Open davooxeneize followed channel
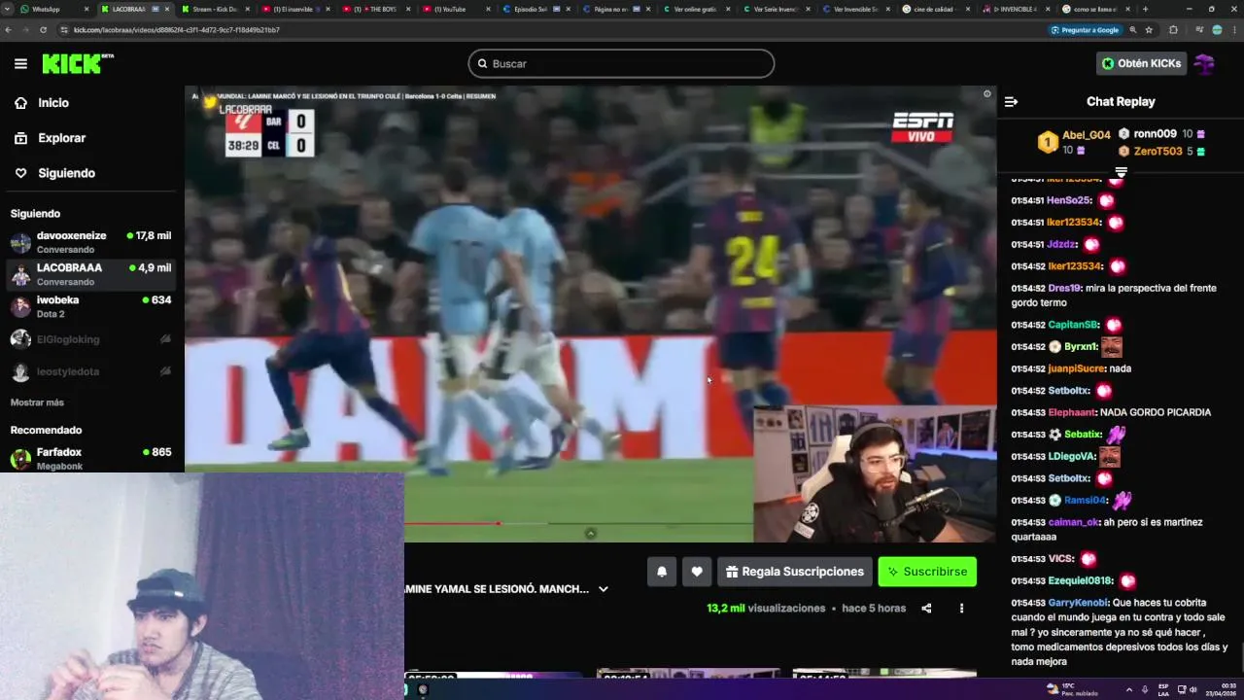This screenshot has height=700, width=1244. pos(90,242)
